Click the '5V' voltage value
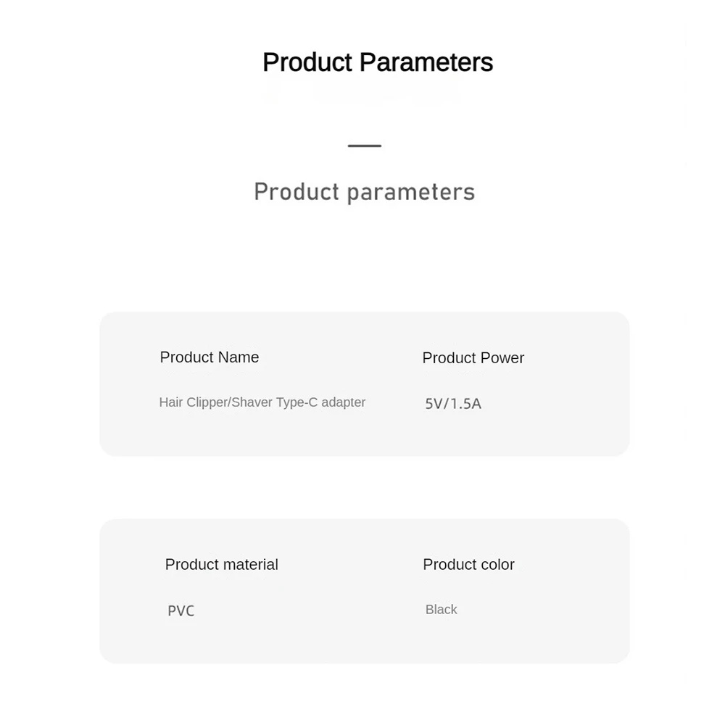Image resolution: width=725 pixels, height=725 pixels. [x=434, y=404]
